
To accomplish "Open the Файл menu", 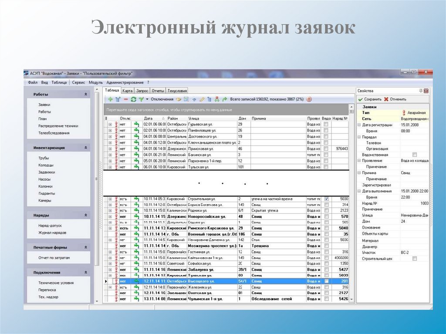I will tap(33, 82).
